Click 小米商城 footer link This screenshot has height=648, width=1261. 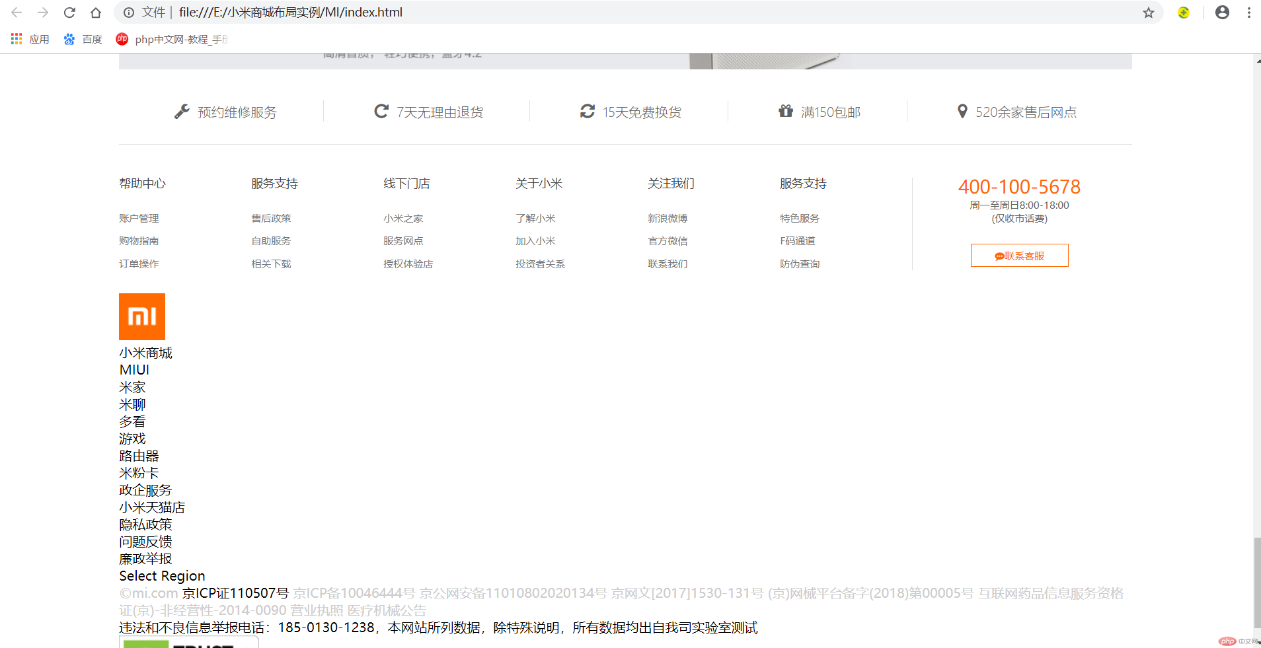[x=145, y=353]
